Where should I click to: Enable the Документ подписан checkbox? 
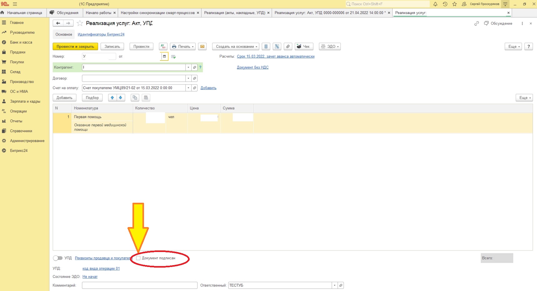point(138,258)
